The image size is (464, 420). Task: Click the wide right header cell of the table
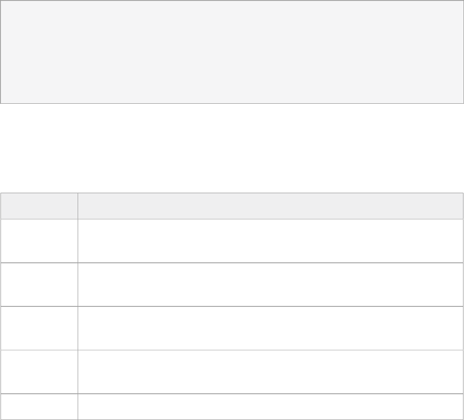point(270,206)
